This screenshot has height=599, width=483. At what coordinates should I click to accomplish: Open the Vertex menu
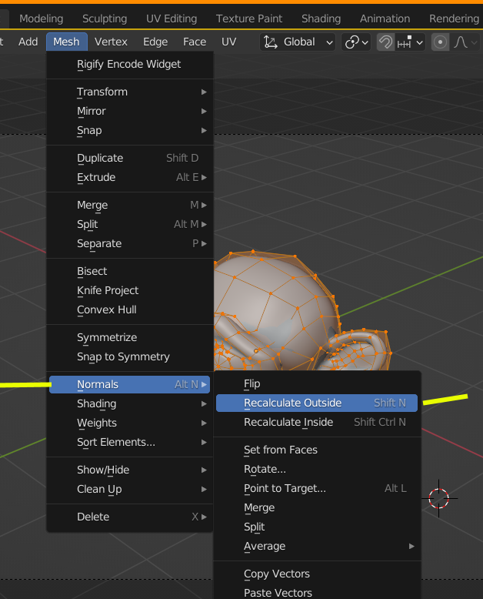pos(111,42)
